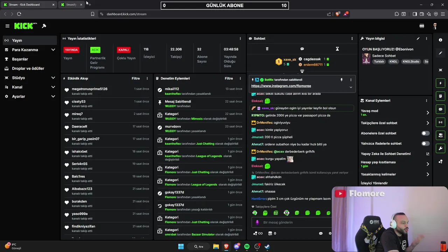Toggle the broadcast signal panel in the right sidebar
Screen dimensions: 448x252
pyautogui.click(x=441, y=122)
